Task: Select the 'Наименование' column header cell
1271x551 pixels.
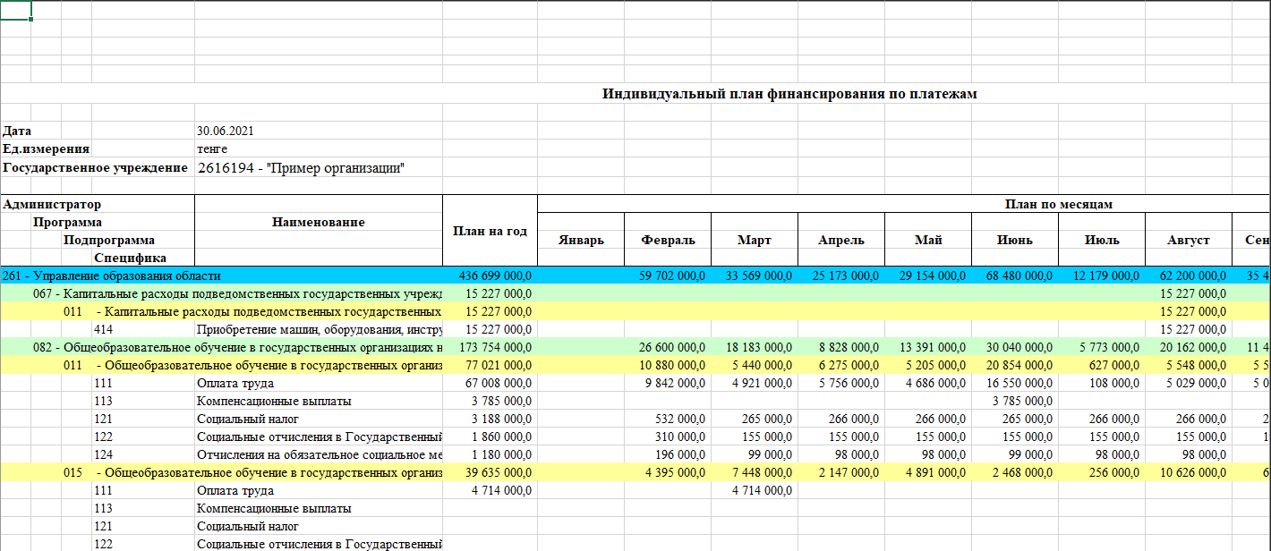Action: pyautogui.click(x=318, y=222)
